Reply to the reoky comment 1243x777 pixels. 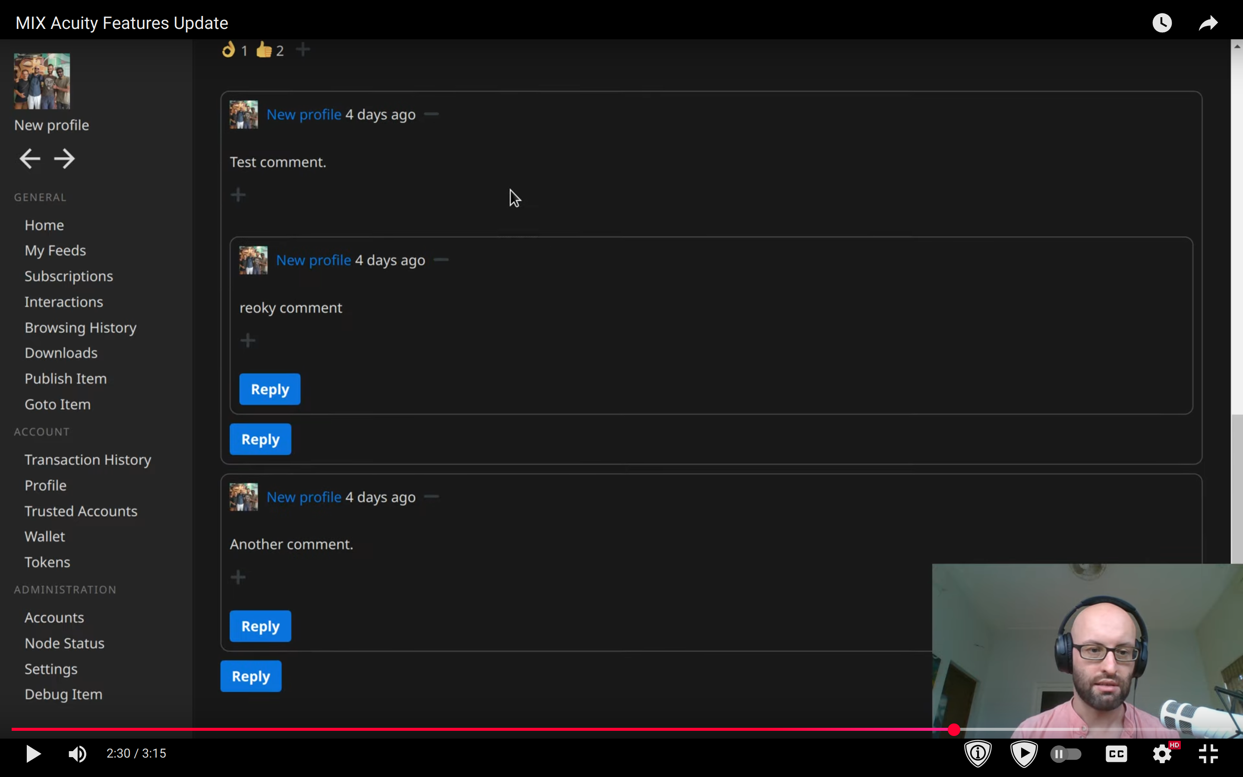pyautogui.click(x=270, y=389)
